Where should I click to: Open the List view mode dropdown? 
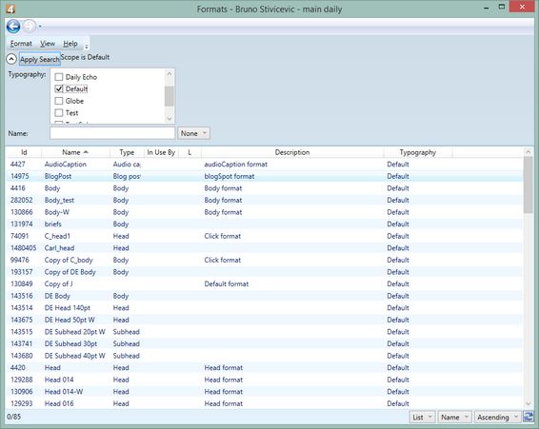[x=422, y=417]
